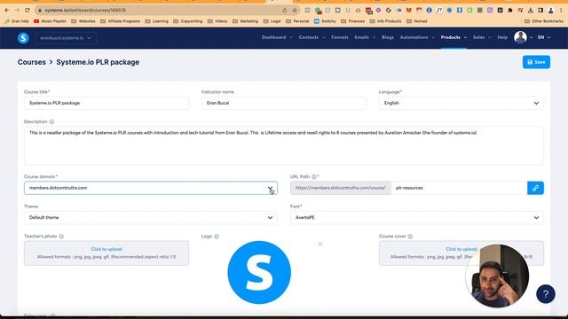
Task: Open the Videos bookmarks folder
Action: 217,21
